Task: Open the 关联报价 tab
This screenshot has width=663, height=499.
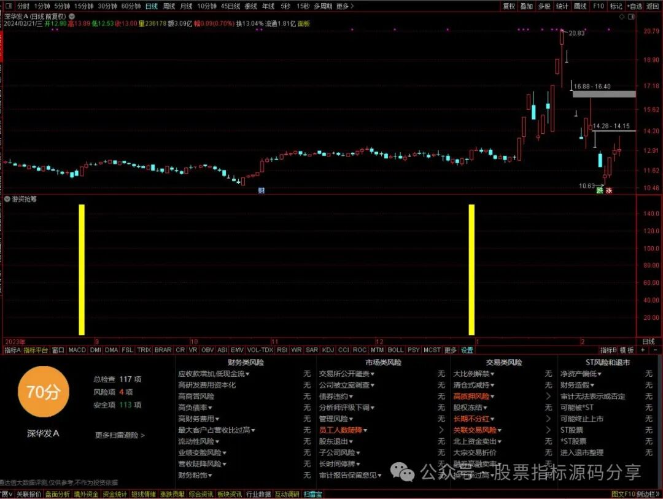Action: [29, 494]
